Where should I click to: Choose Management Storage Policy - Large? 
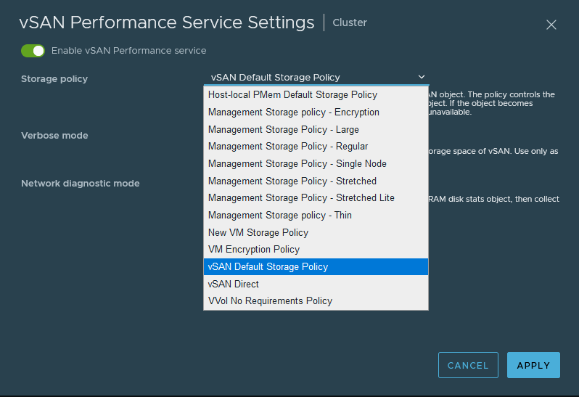pyautogui.click(x=316, y=130)
